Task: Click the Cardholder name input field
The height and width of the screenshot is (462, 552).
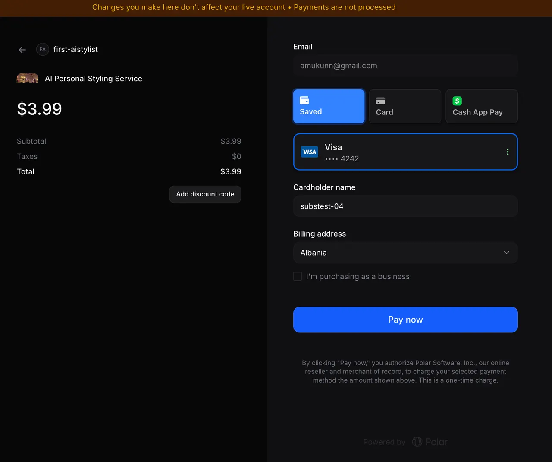Action: pos(405,206)
